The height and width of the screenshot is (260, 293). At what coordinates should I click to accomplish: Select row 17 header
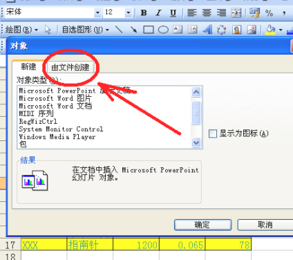(x=10, y=245)
